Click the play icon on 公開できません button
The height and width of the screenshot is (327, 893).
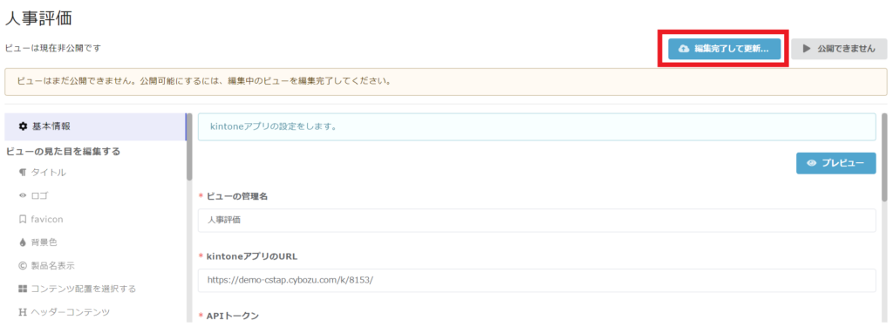tap(807, 49)
